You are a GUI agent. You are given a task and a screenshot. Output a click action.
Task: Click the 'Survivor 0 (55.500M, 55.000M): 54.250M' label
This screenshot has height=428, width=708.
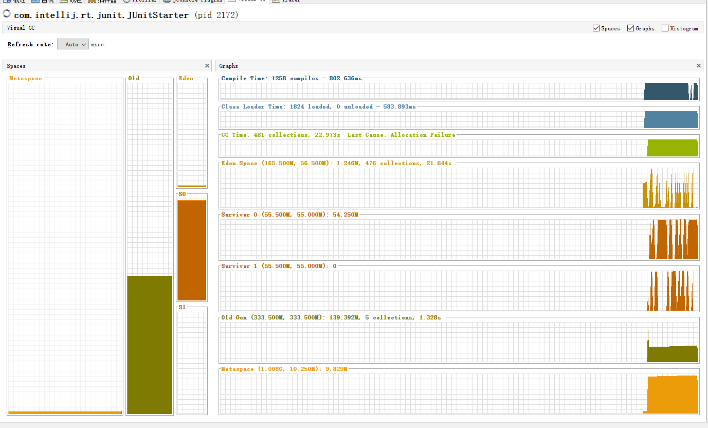click(x=289, y=215)
